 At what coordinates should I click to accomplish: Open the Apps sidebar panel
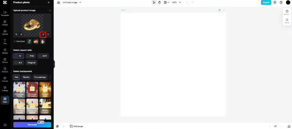5,100
